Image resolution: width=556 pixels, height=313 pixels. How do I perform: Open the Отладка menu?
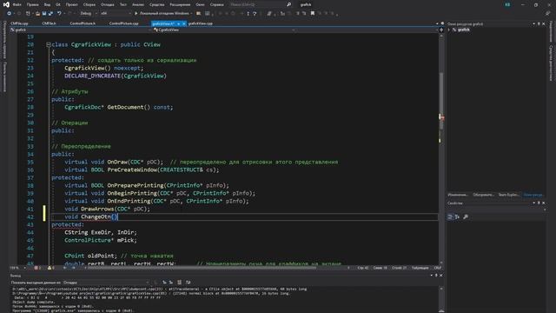(107, 4)
